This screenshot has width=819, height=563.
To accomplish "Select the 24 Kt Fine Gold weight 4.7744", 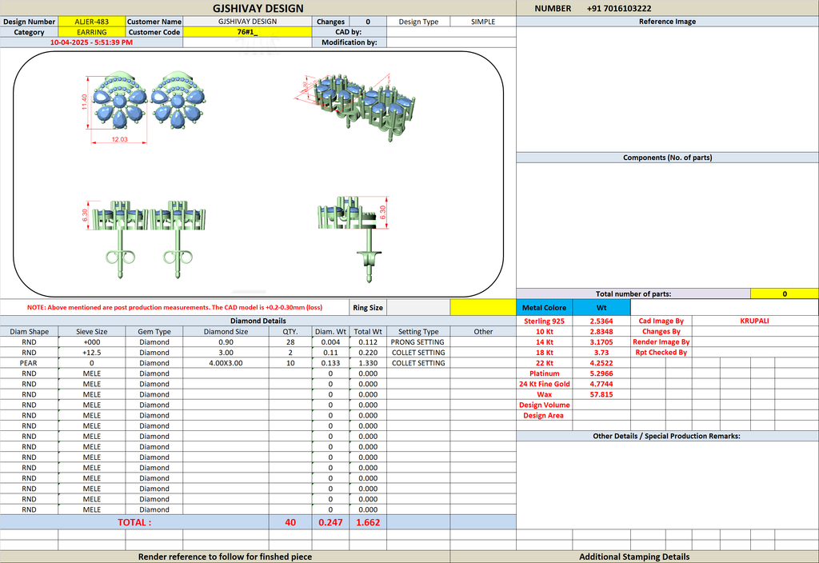I will click(601, 384).
